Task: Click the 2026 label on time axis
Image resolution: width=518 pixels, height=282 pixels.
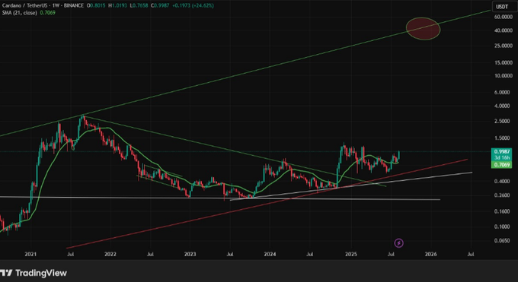Action: (x=431, y=255)
